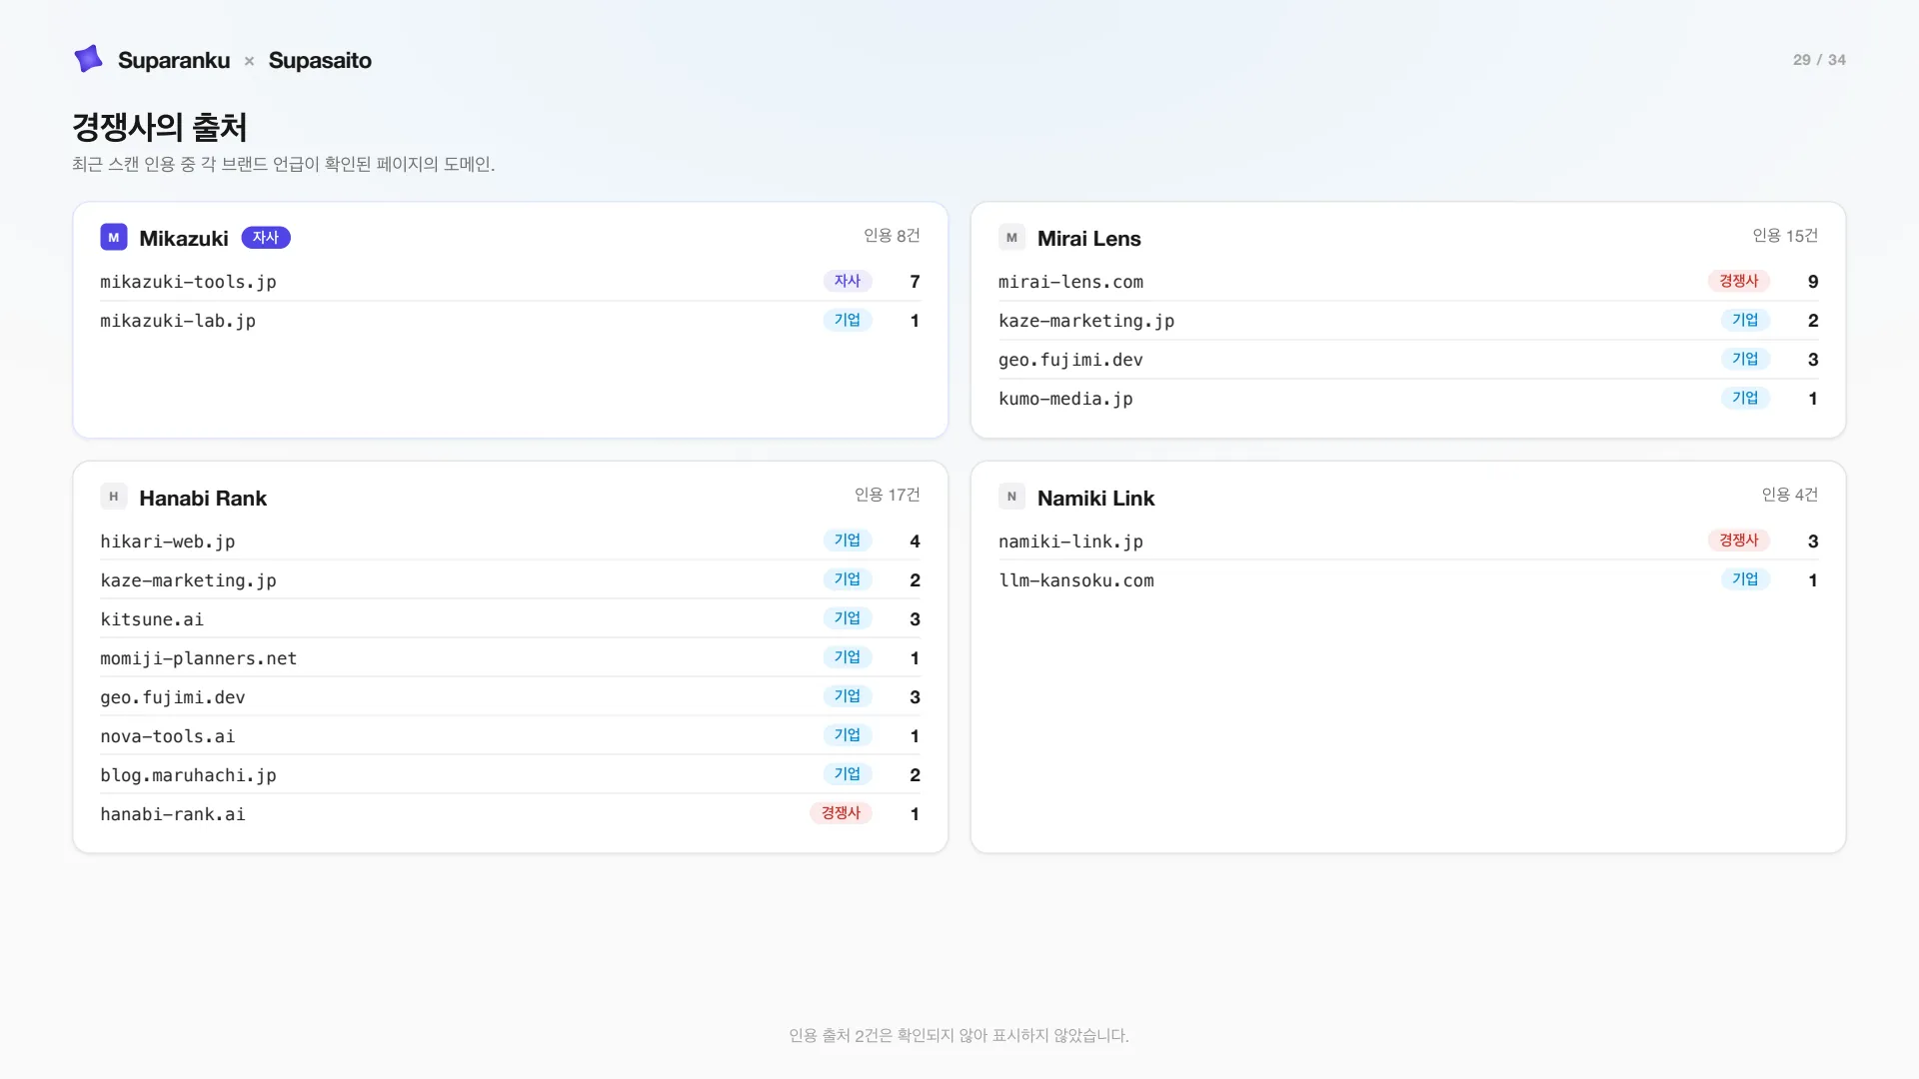Click the 경쟁사의 출처 heading
The image size is (1919, 1079).
coord(160,127)
